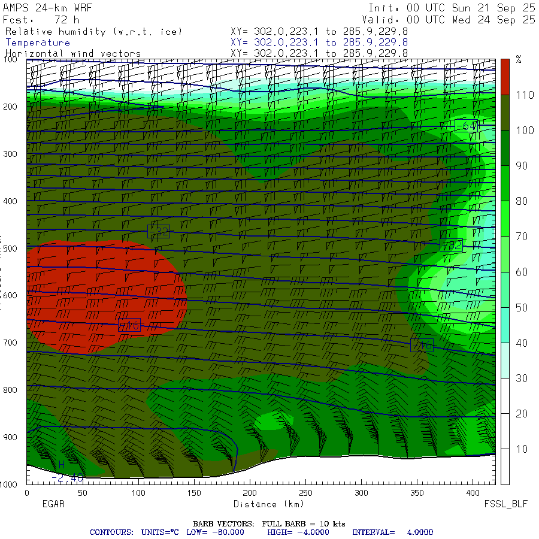Click the '%' unit symbol above the legend
The height and width of the screenshot is (539, 539).
tap(519, 59)
